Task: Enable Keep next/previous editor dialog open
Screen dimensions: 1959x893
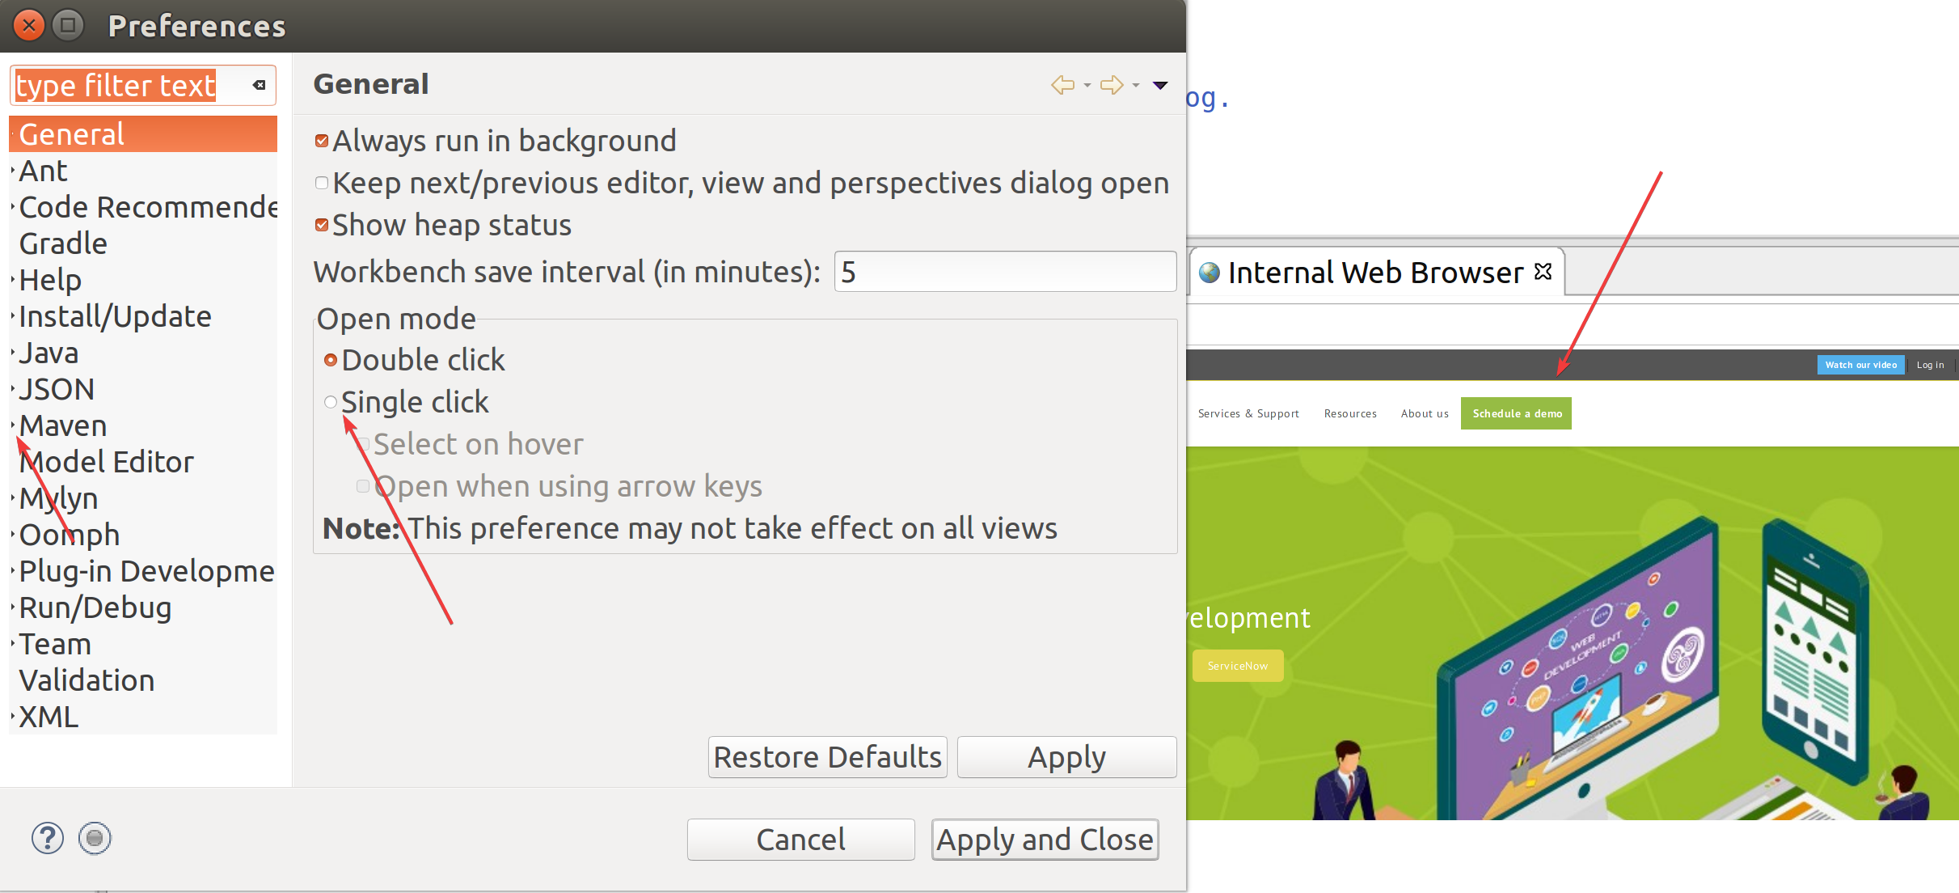Action: pos(321,183)
